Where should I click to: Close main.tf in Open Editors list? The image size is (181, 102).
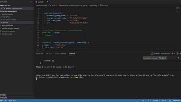[2, 8]
